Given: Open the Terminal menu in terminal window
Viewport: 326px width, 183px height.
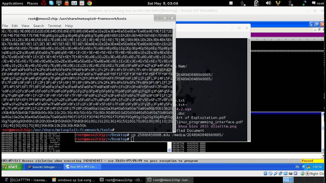Looking at the screenshot, I should coord(55,26).
